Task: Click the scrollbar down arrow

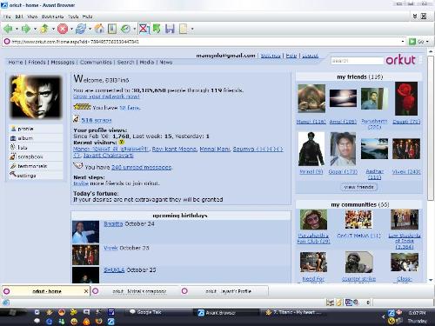Action: (x=431, y=280)
